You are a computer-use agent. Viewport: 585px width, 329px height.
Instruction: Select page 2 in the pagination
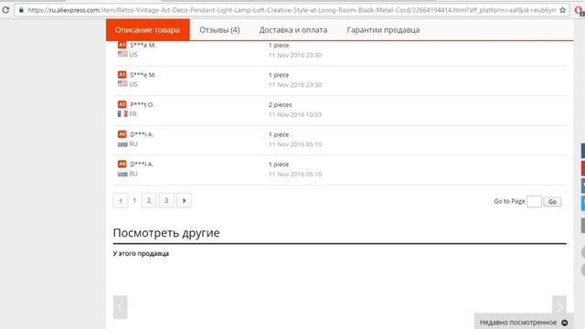point(149,201)
